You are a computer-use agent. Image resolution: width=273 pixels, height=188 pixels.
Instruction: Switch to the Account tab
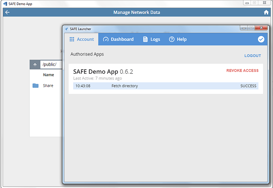coord(82,39)
